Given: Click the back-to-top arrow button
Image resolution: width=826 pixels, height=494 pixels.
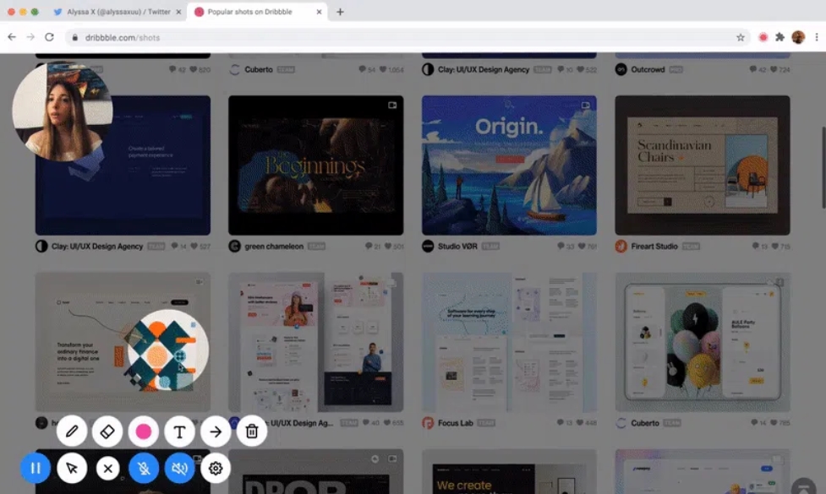Looking at the screenshot, I should click(803, 486).
